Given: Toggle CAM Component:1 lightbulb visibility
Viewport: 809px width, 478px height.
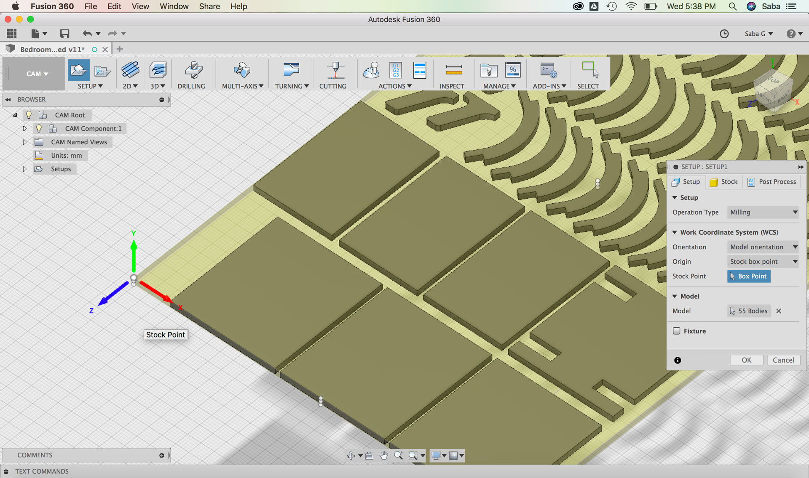Looking at the screenshot, I should click(39, 128).
